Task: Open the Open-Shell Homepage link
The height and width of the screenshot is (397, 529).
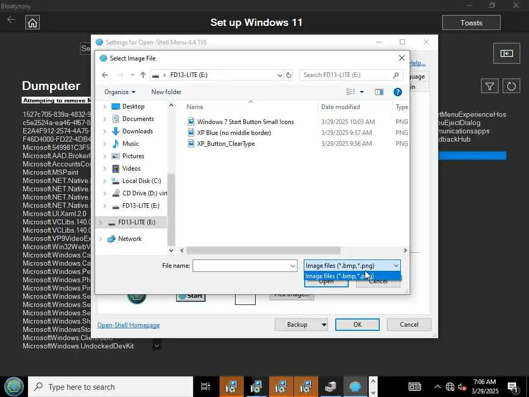Action: coord(129,325)
